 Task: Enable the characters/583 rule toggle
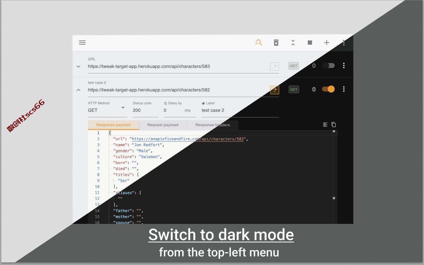[x=328, y=66]
